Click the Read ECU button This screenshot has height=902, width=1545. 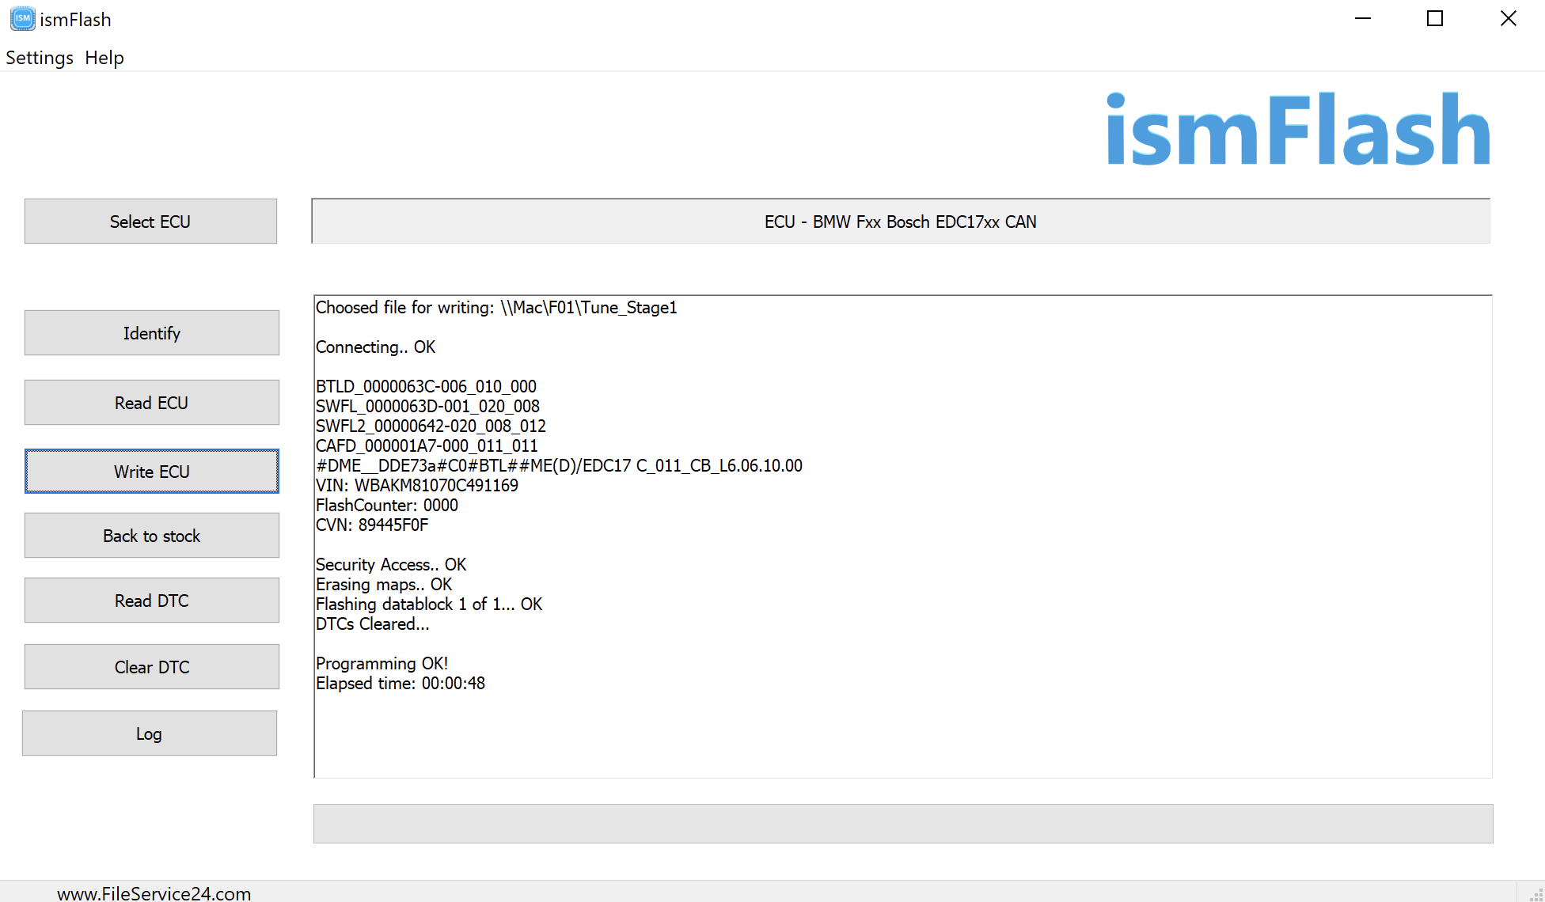152,403
